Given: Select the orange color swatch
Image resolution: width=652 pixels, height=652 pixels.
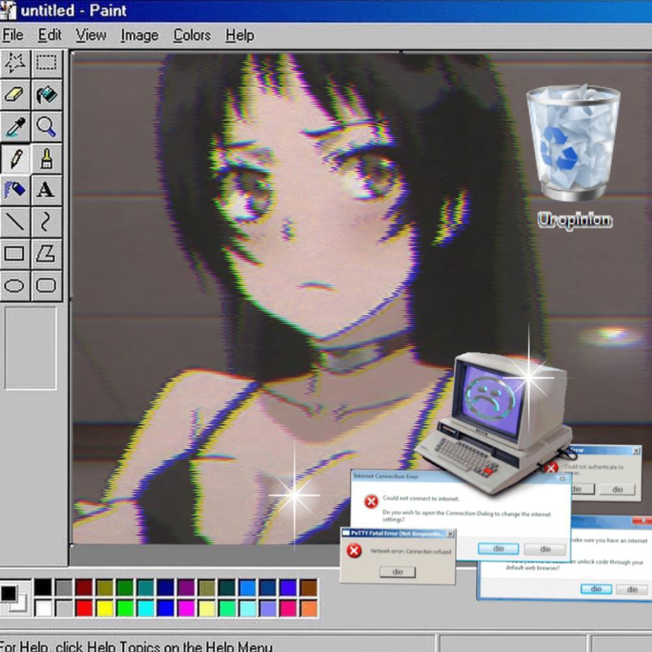Looking at the screenshot, I should [309, 608].
